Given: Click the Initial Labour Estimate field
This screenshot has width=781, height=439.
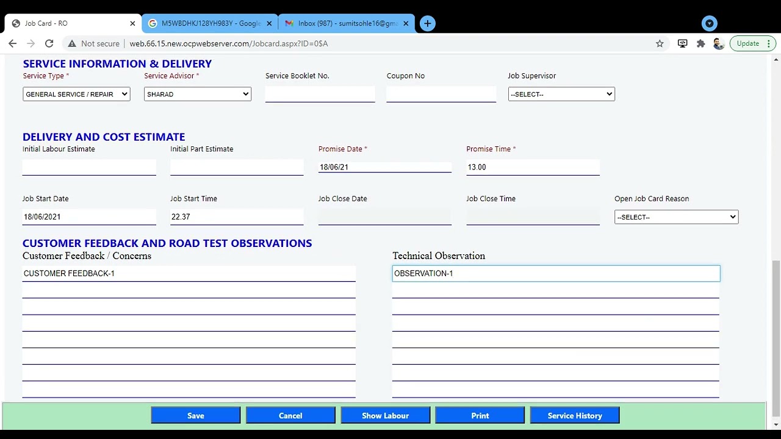Looking at the screenshot, I should pyautogui.click(x=89, y=167).
